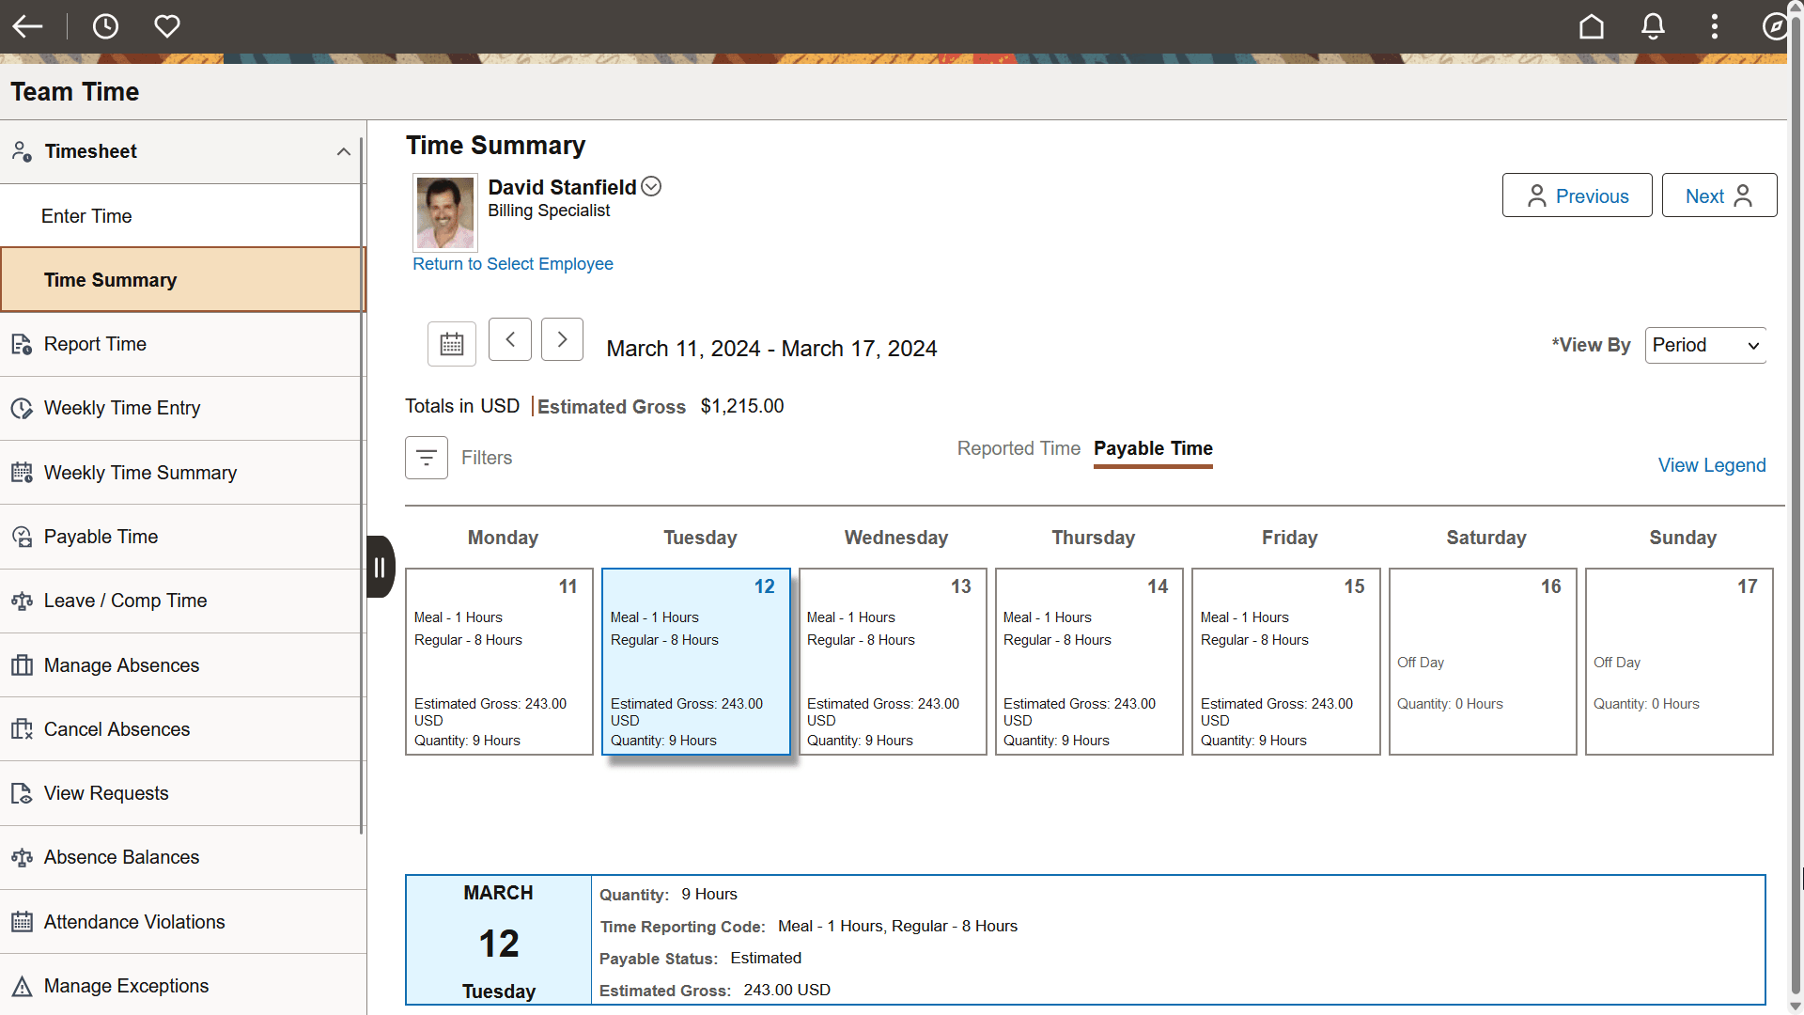Screen dimensions: 1804x1015
Task: Open the calendar date picker
Action: 451,344
